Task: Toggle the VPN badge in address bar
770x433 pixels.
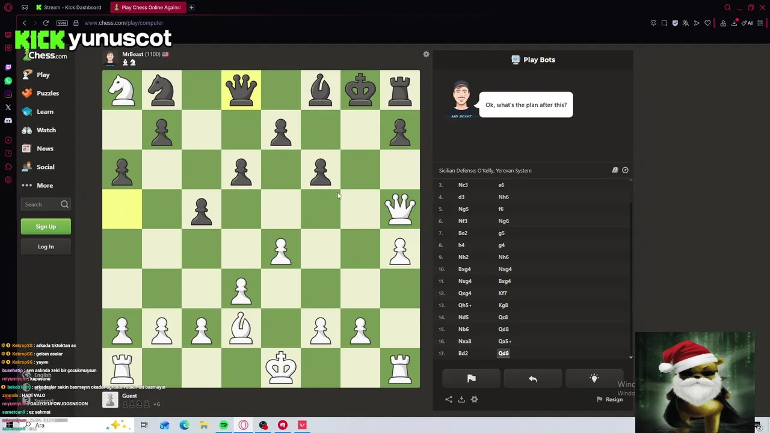Action: coord(62,23)
